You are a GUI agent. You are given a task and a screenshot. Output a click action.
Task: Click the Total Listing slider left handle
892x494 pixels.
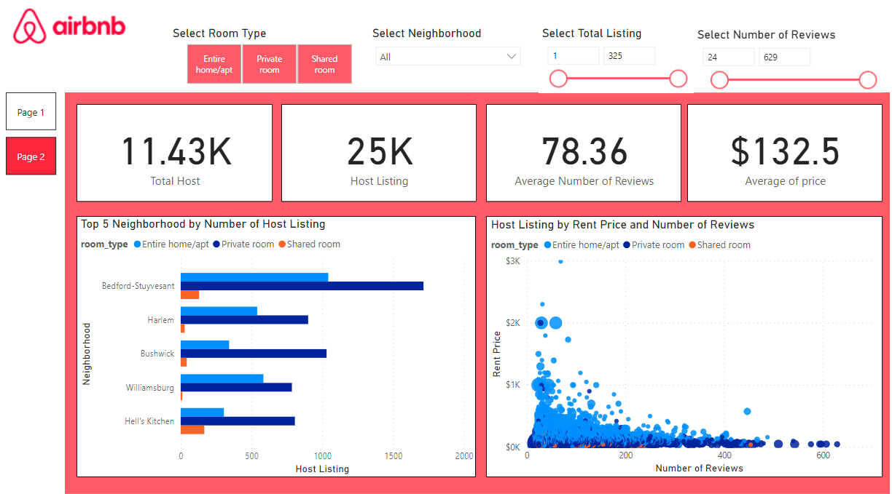558,79
